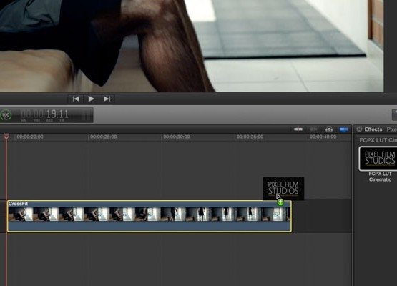The height and width of the screenshot is (286, 397).
Task: Select the FCPX LUT Cinematic effect thumbnail
Action: [378, 159]
